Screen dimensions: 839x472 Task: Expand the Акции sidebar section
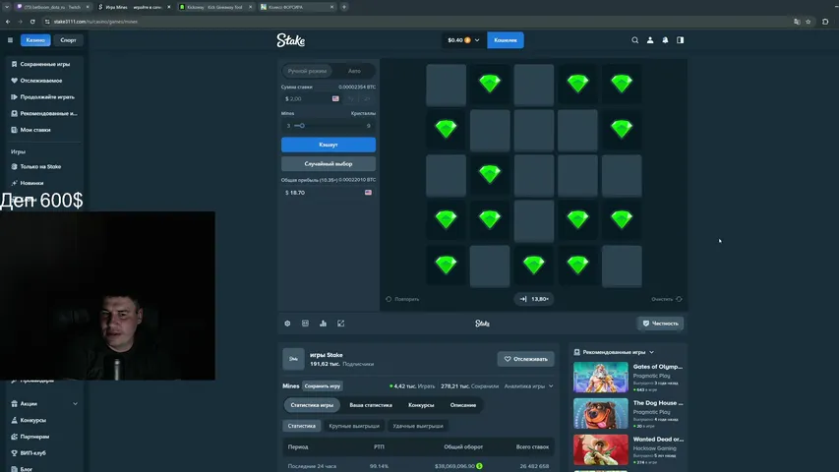(x=75, y=403)
